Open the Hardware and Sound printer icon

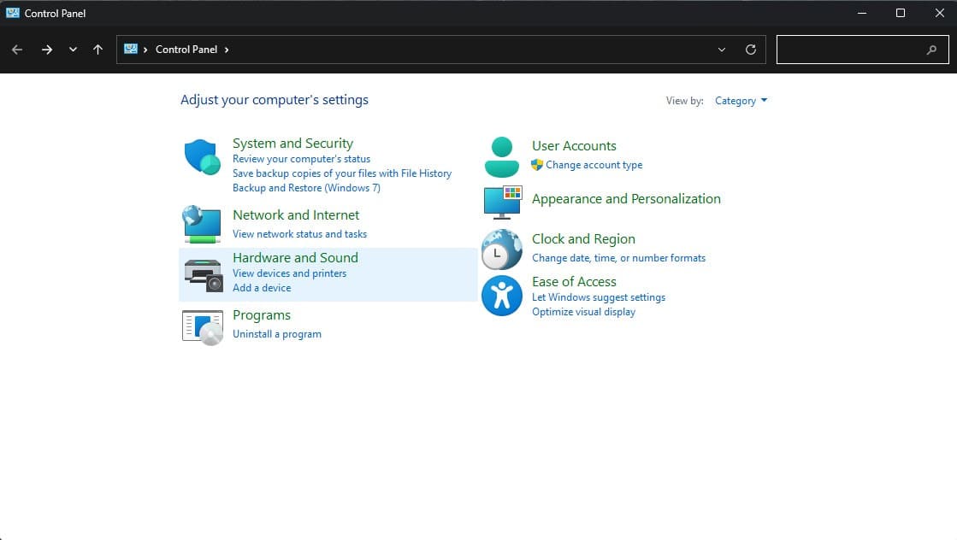[203, 275]
